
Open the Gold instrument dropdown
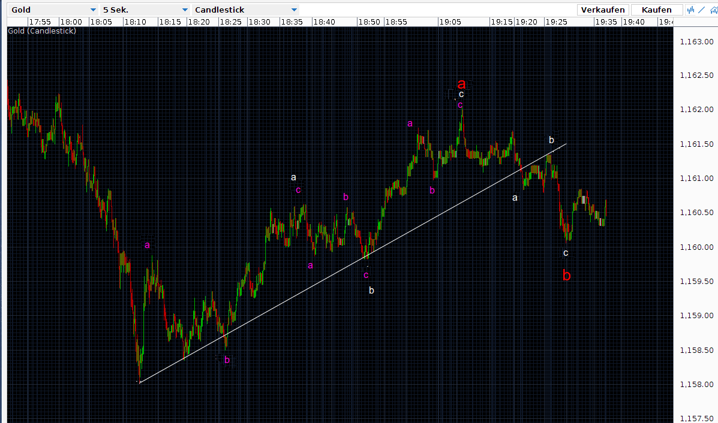click(53, 10)
